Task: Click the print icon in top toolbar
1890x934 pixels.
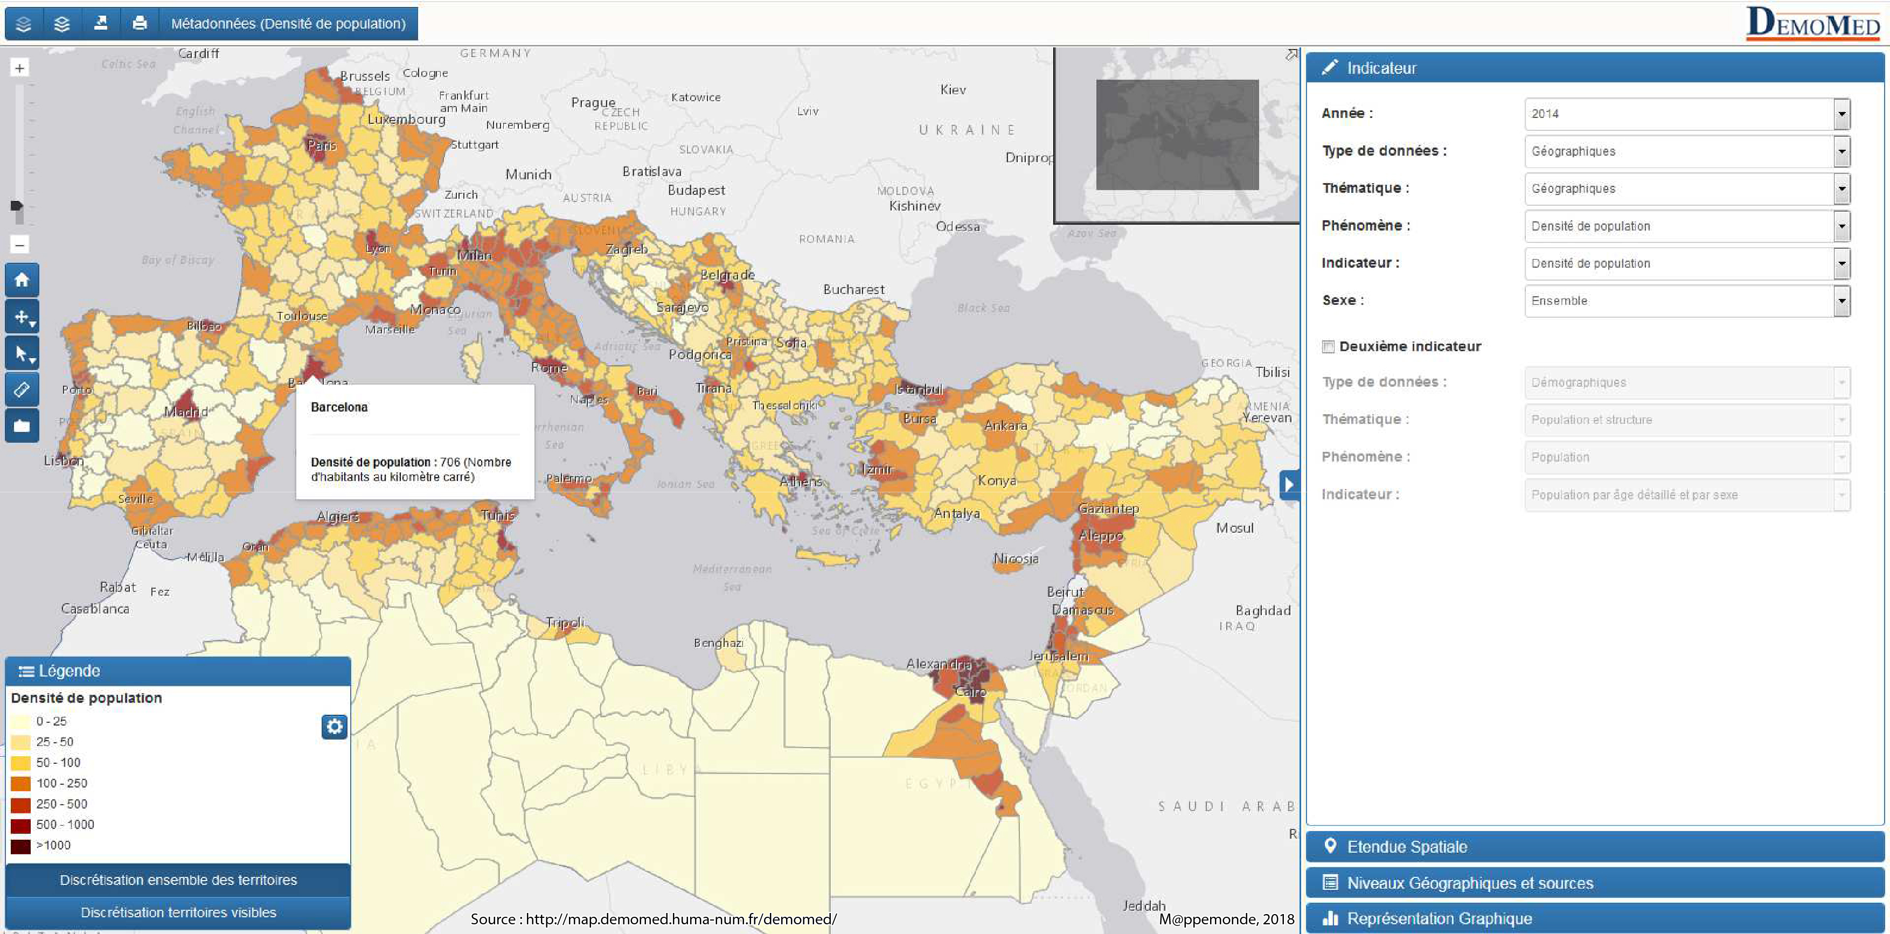Action: 140,24
